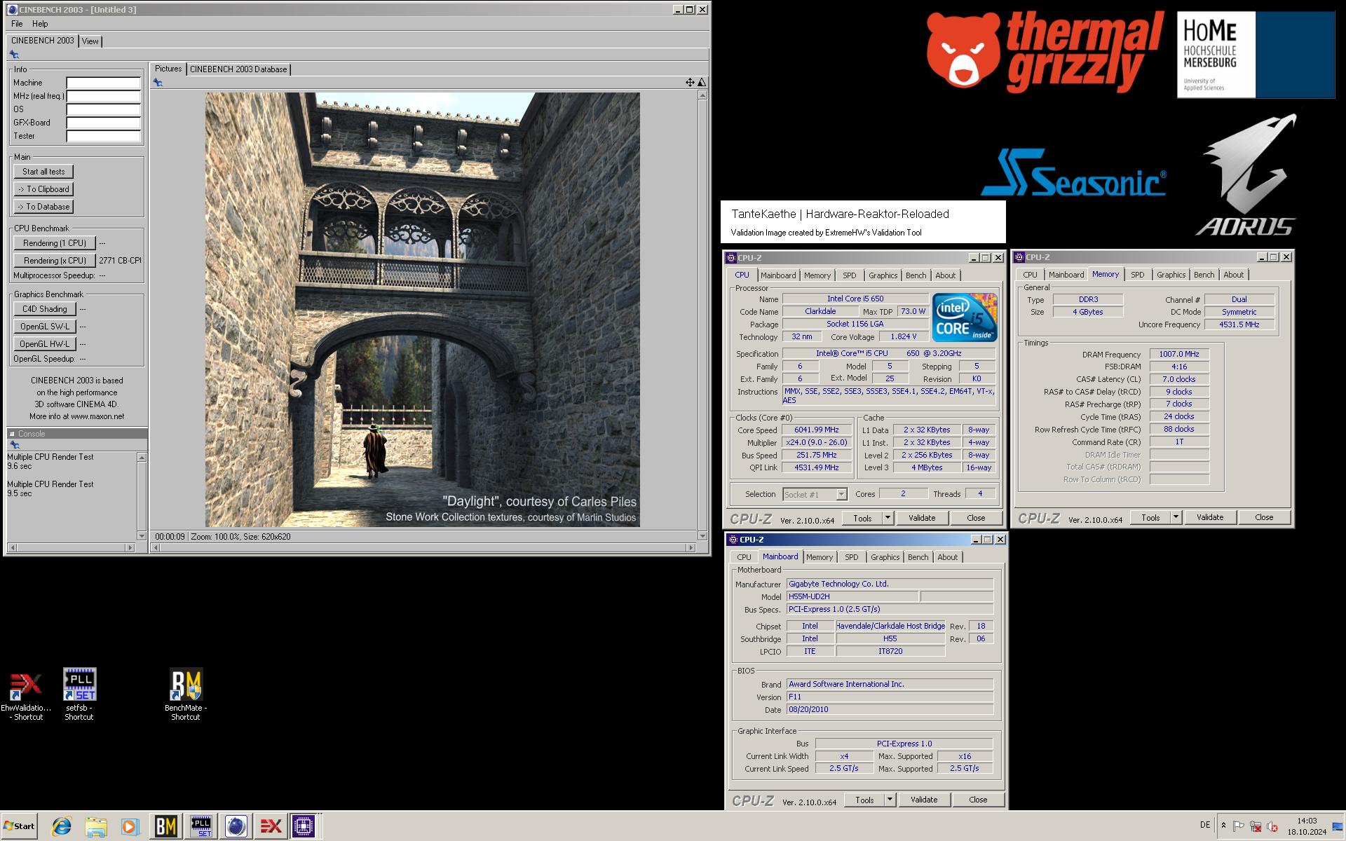Open the CINEBENCH 2003 Database tab
This screenshot has height=841, width=1346.
(238, 69)
